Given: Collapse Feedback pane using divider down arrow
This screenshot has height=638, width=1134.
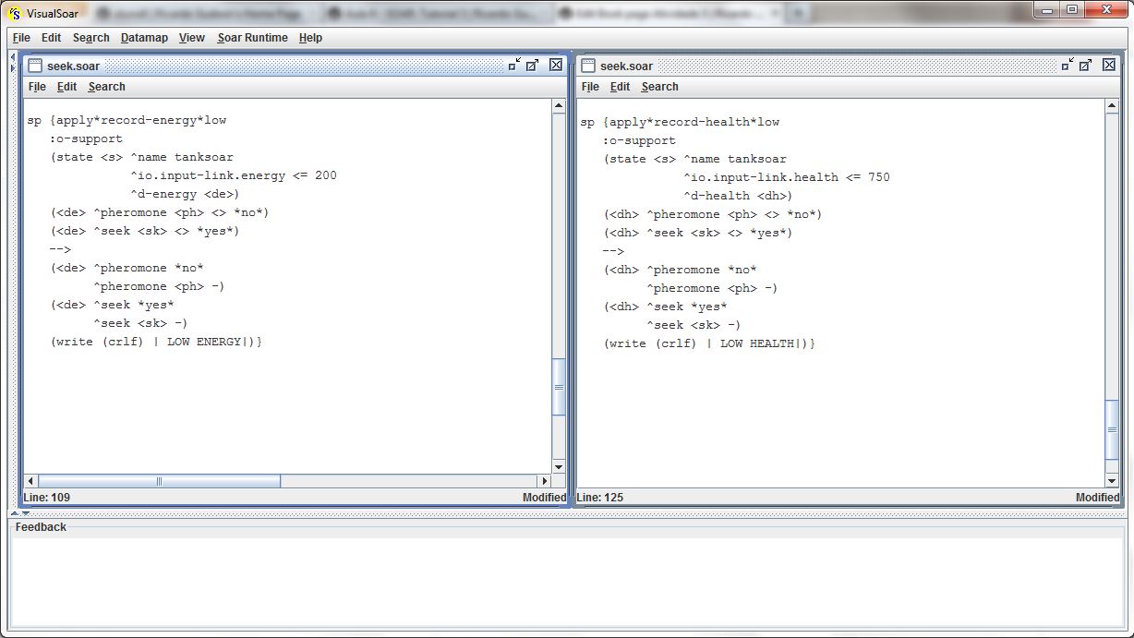Looking at the screenshot, I should (25, 513).
